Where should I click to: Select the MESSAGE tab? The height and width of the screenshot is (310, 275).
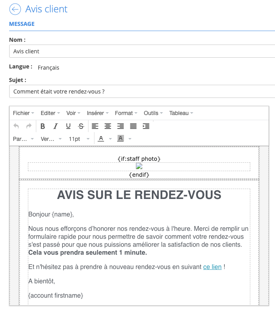(x=22, y=24)
